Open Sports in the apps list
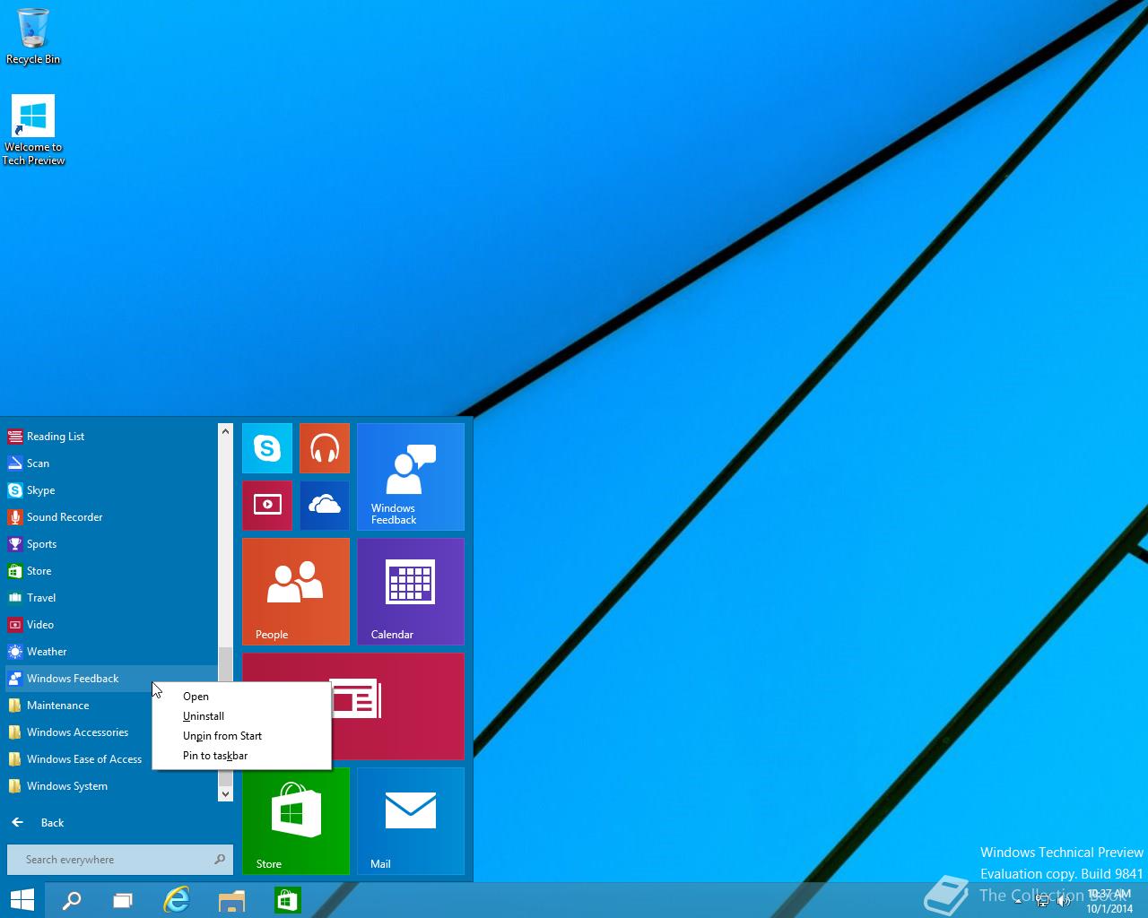 pyautogui.click(x=111, y=544)
